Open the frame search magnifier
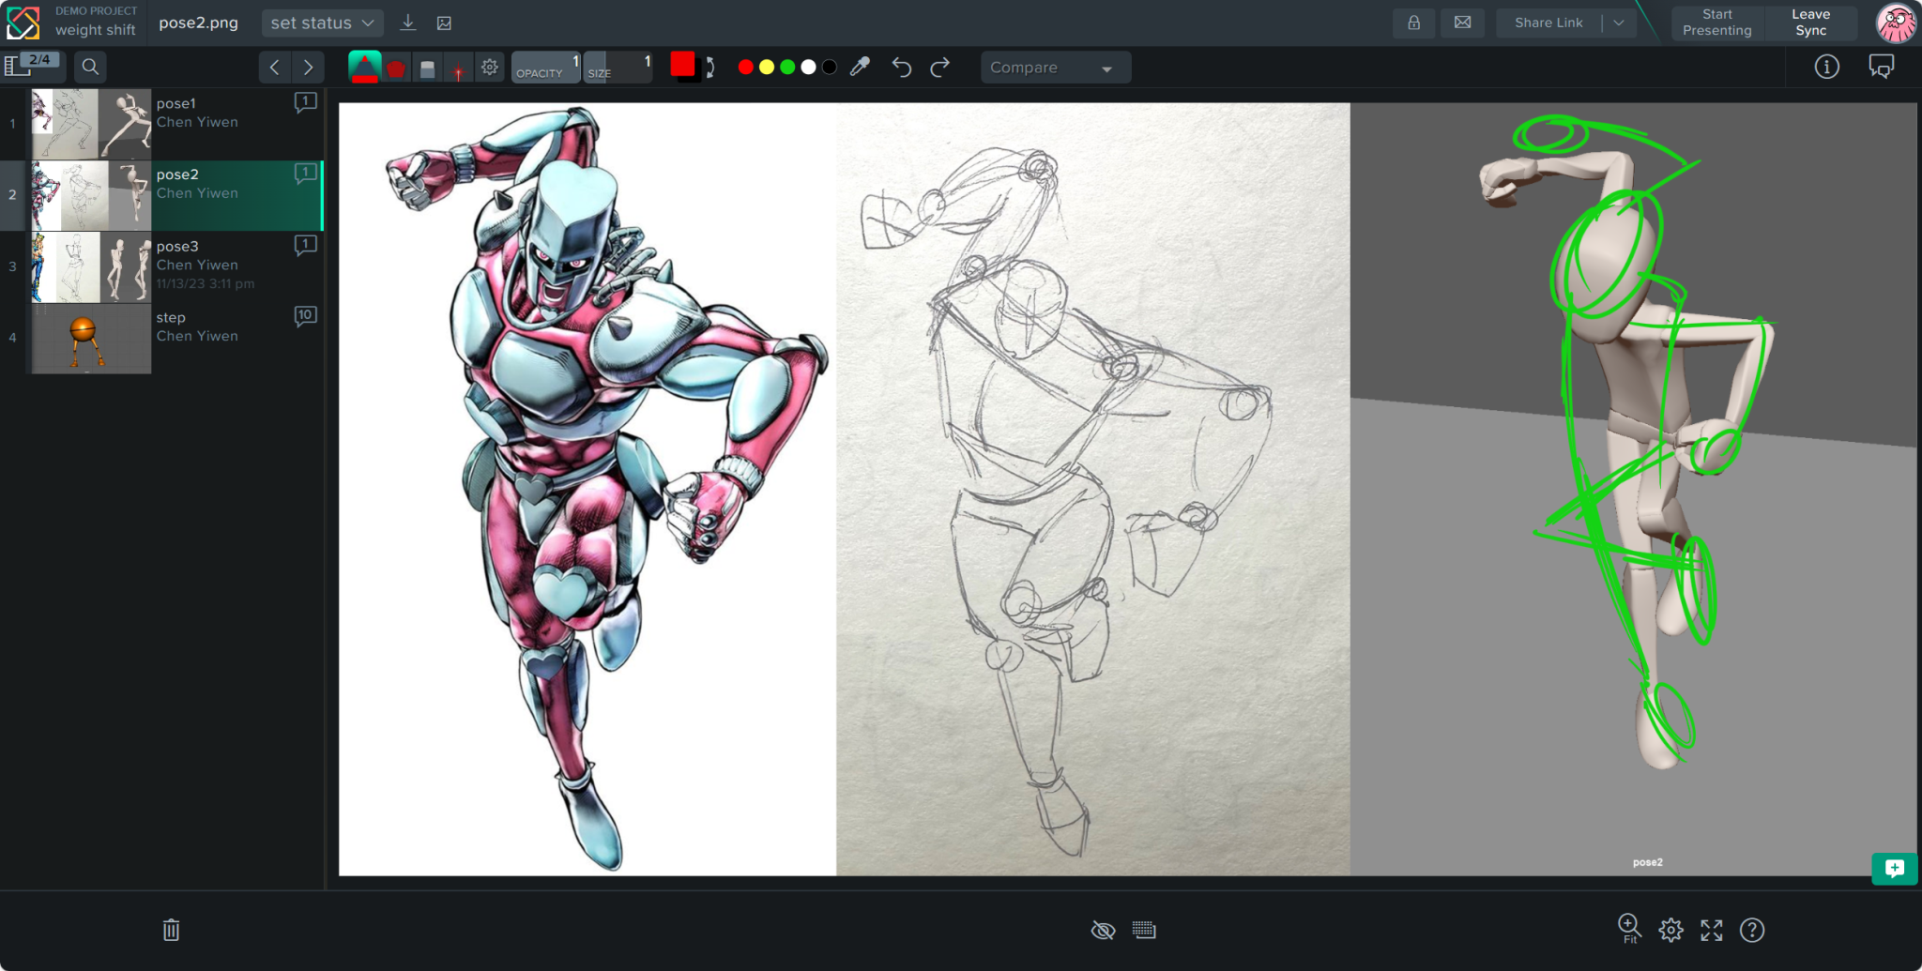1922x971 pixels. coord(90,67)
